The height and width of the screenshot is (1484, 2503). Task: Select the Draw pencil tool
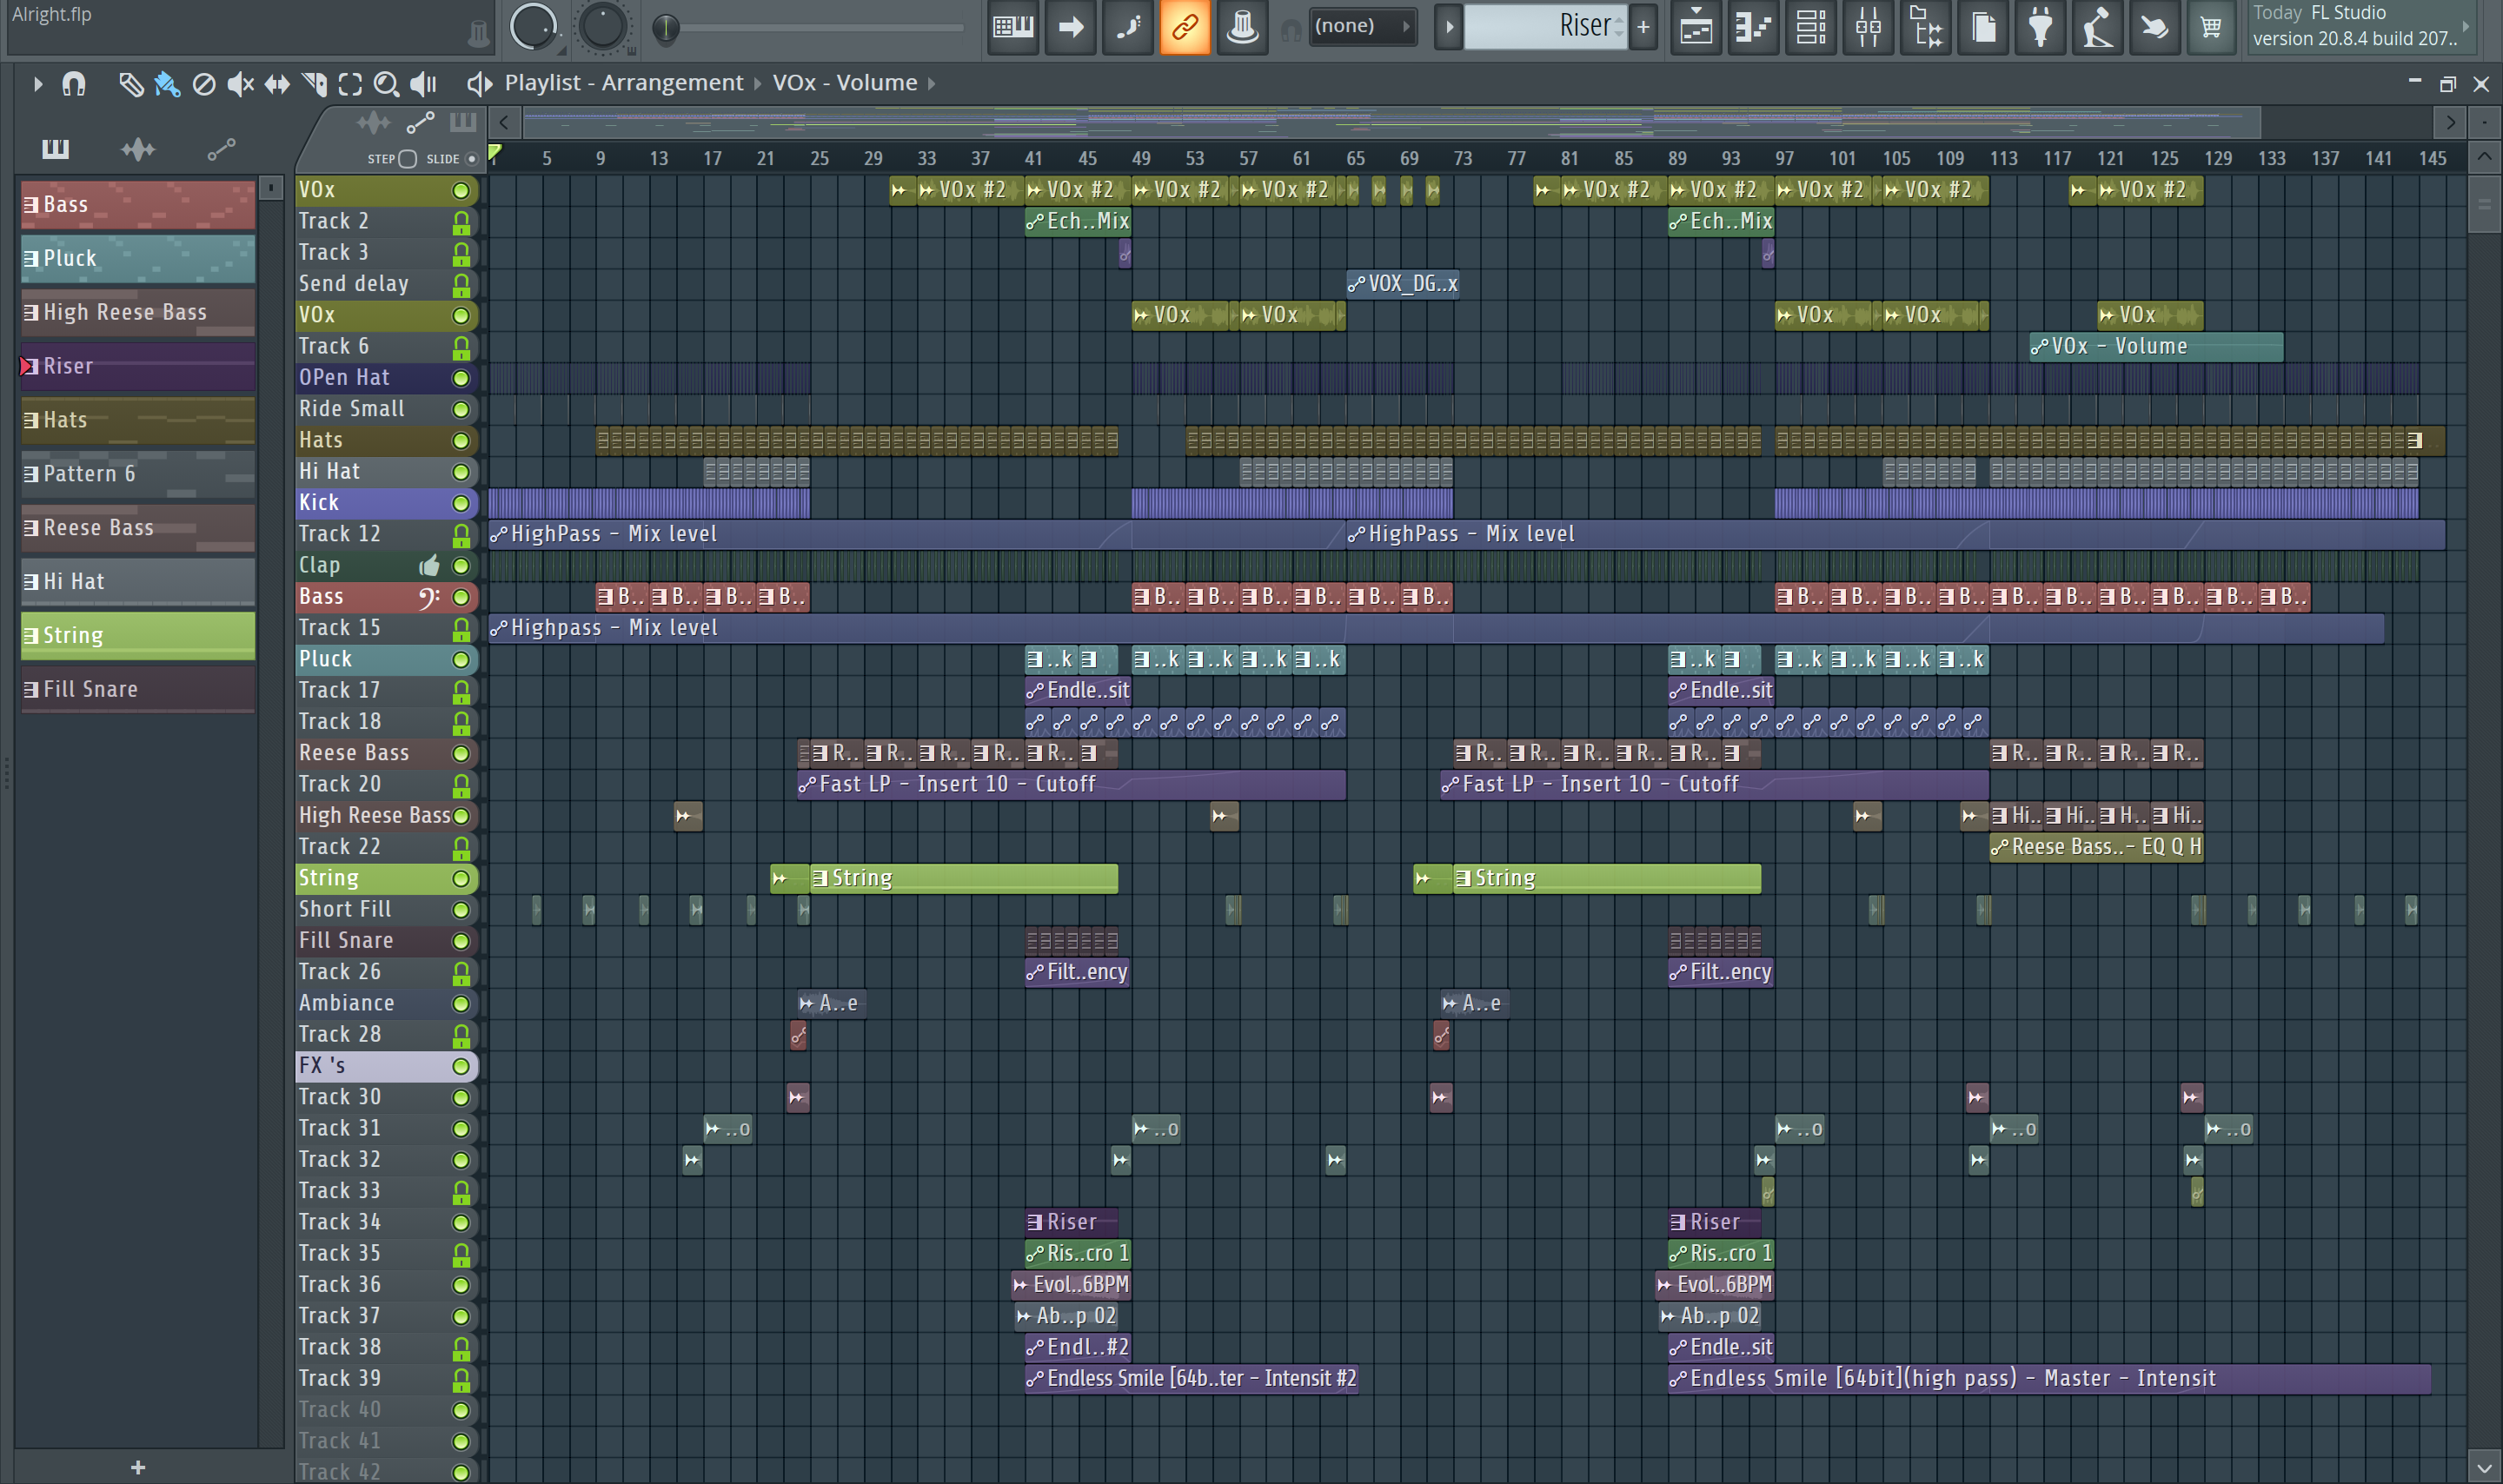130,84
